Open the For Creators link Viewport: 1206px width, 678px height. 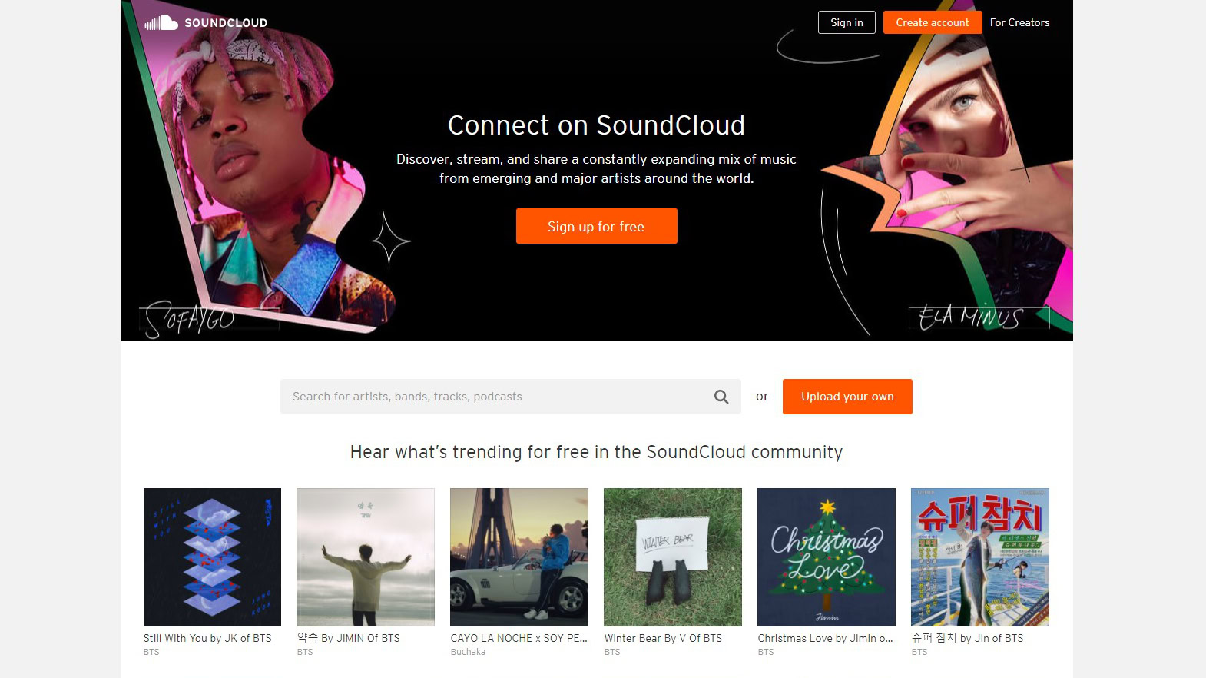tap(1019, 22)
